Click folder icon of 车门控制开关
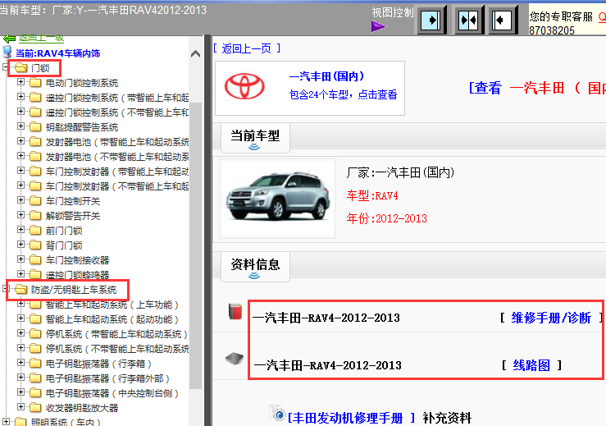The width and height of the screenshot is (606, 426). (x=35, y=201)
